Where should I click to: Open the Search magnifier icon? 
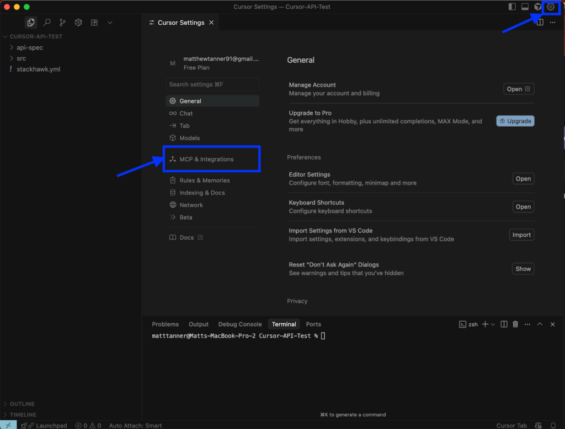47,22
